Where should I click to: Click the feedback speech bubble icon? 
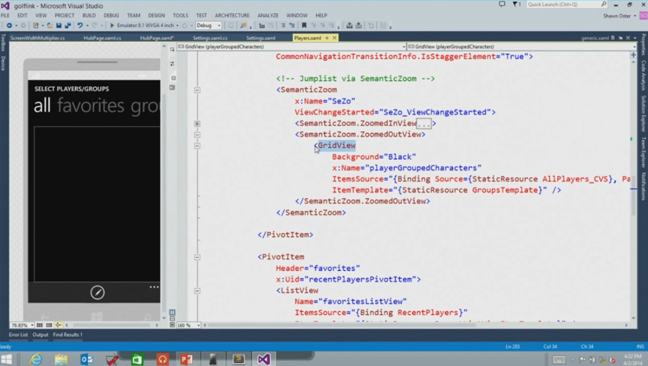click(502, 4)
